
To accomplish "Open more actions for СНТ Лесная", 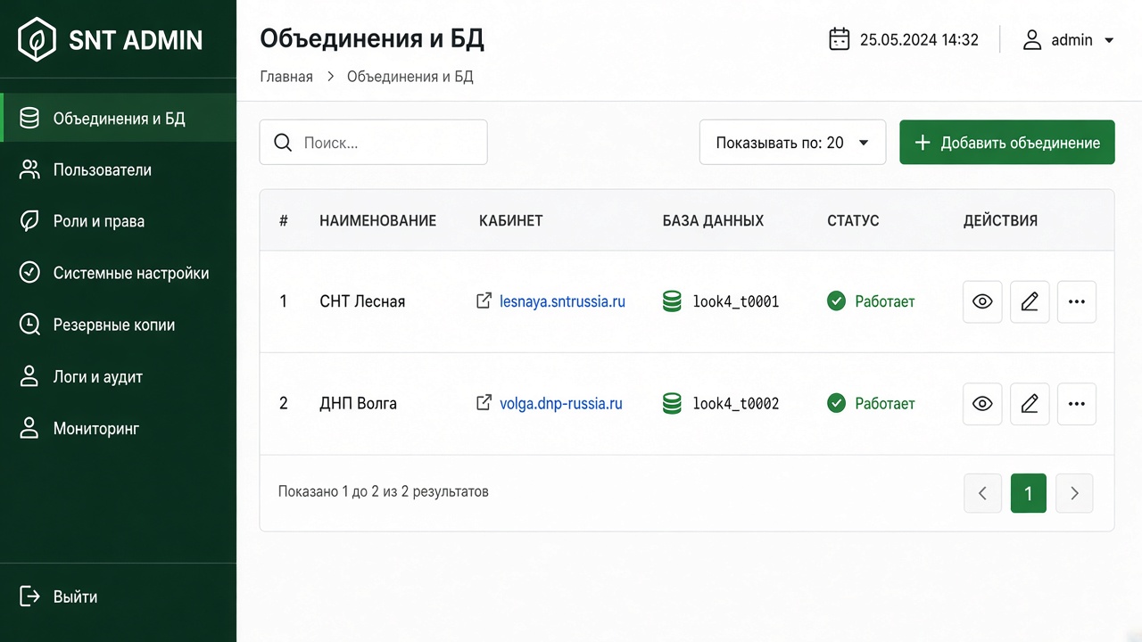I will [x=1077, y=301].
